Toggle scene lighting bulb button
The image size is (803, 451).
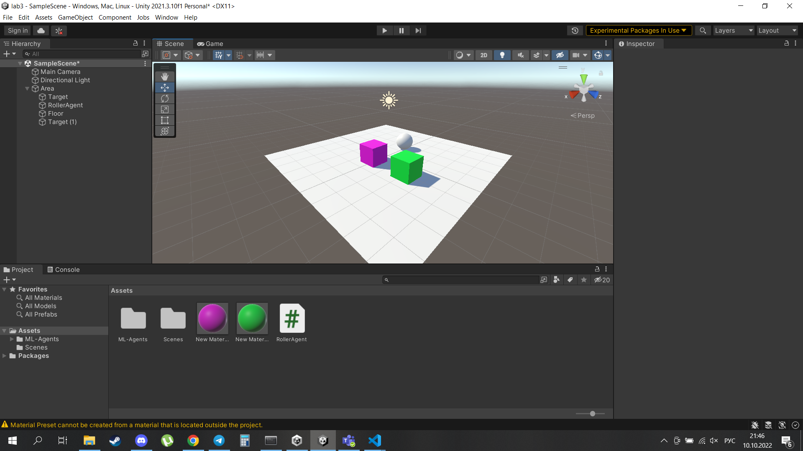coord(502,55)
